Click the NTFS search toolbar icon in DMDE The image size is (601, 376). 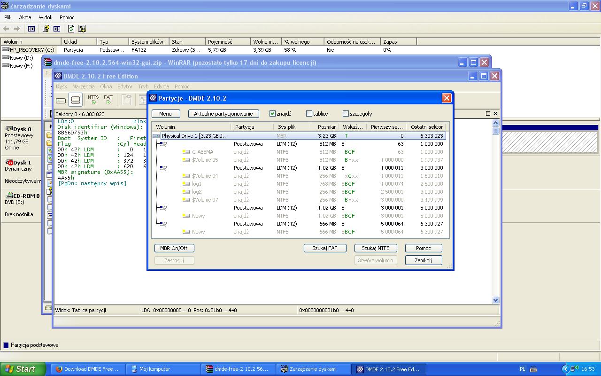click(93, 100)
